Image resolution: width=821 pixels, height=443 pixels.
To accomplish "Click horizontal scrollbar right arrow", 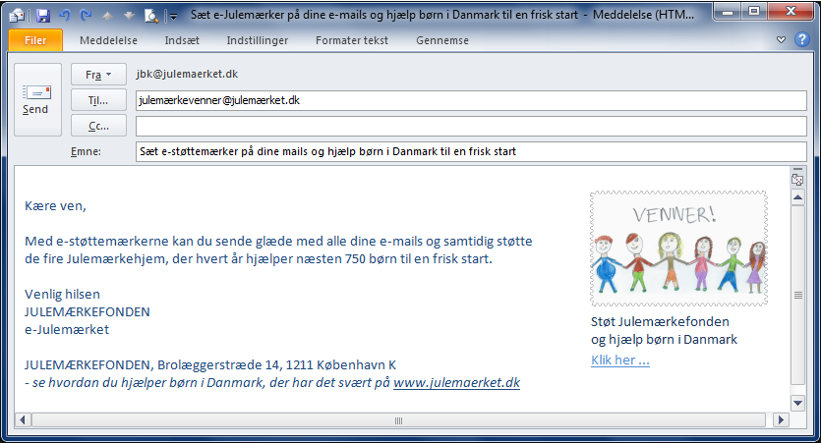I will click(781, 420).
